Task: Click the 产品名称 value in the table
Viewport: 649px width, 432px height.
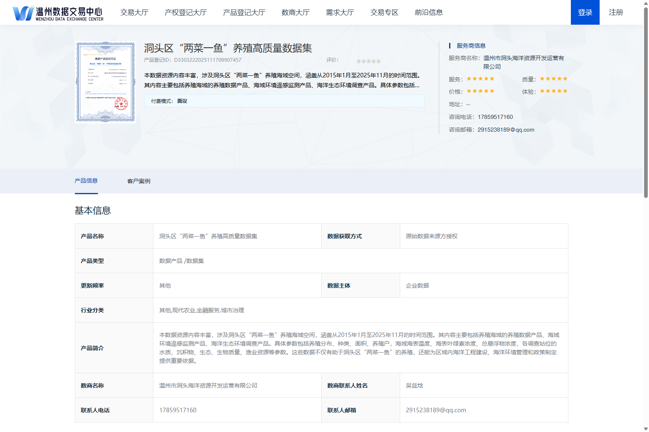Action: point(237,236)
